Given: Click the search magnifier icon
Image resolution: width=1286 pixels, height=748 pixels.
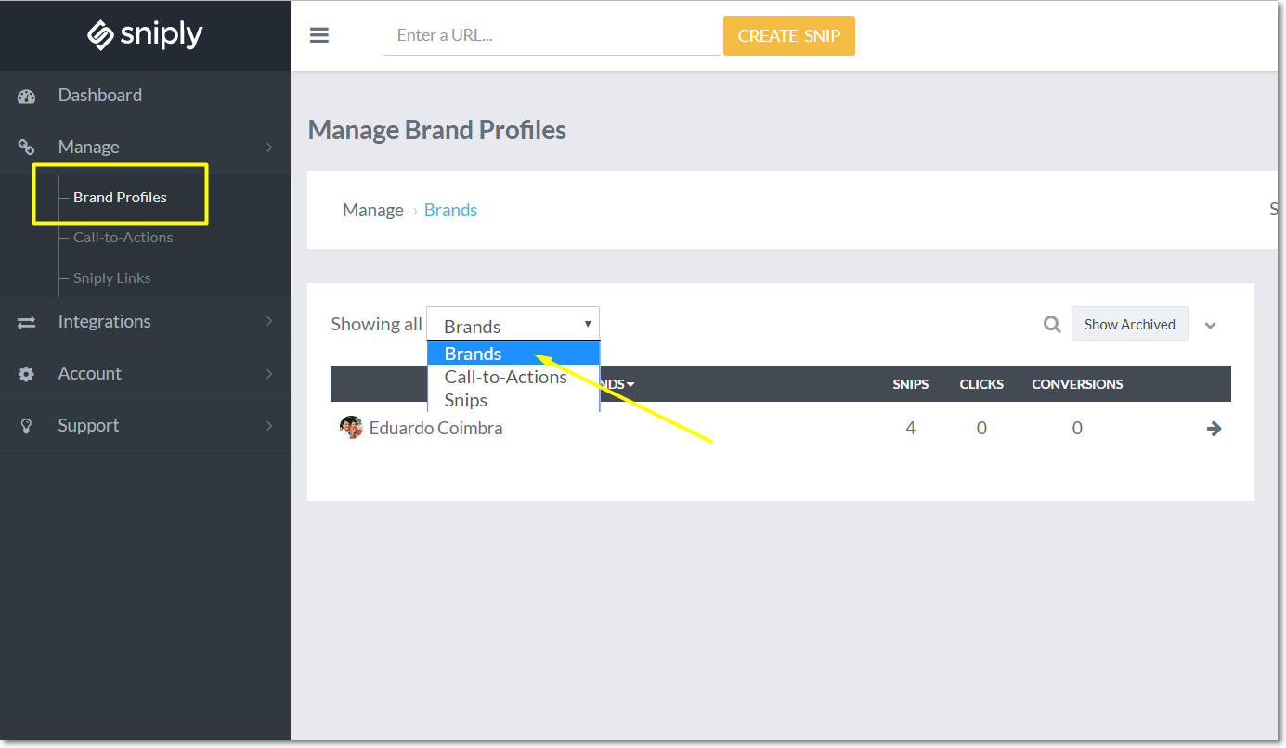Looking at the screenshot, I should pyautogui.click(x=1052, y=324).
